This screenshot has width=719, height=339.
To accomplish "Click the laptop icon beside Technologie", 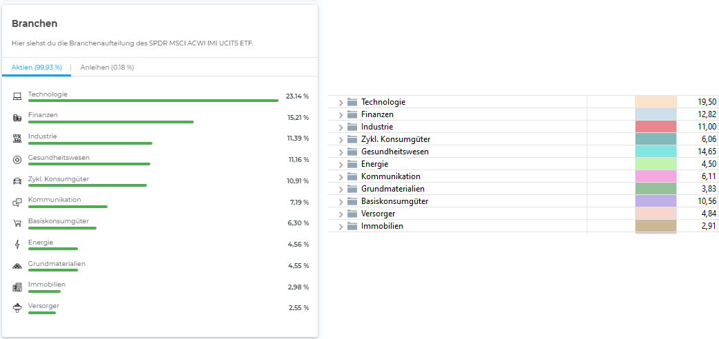I will (x=17, y=96).
